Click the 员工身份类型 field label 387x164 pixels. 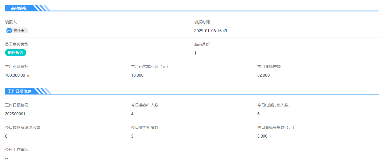click(17, 44)
